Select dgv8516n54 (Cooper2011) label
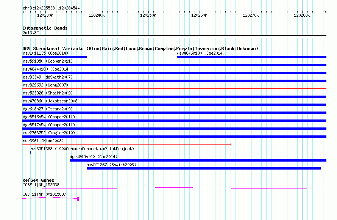Viewport: 337px width, 220px height. click(49, 117)
